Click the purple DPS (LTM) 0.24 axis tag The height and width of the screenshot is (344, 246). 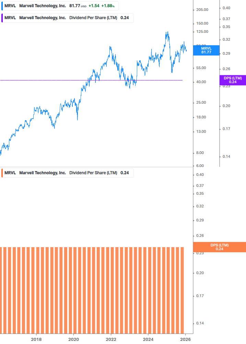click(233, 80)
